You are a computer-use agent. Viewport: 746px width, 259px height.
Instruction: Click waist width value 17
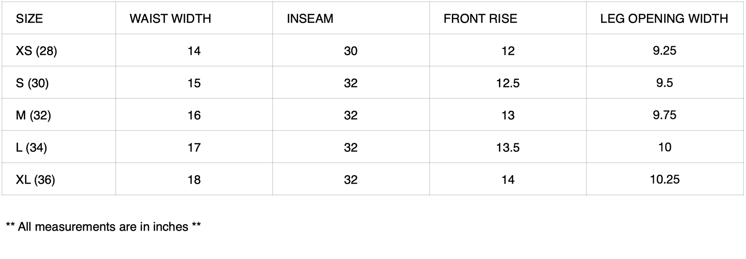pyautogui.click(x=194, y=148)
